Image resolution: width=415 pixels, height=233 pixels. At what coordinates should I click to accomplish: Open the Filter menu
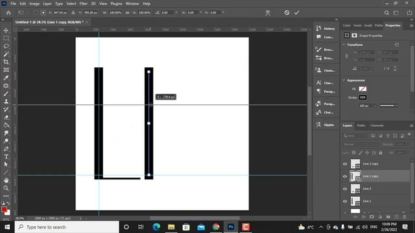[x=84, y=4]
